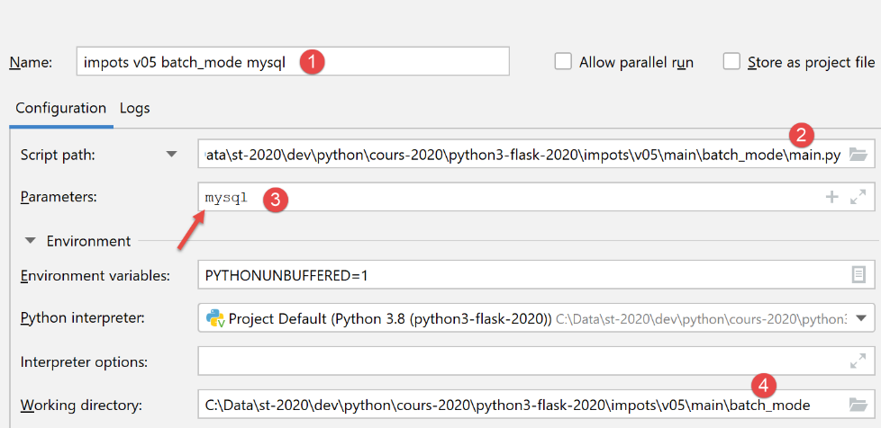Open the Python interpreter dropdown
Viewport: 881px width, 428px height.
(x=860, y=318)
